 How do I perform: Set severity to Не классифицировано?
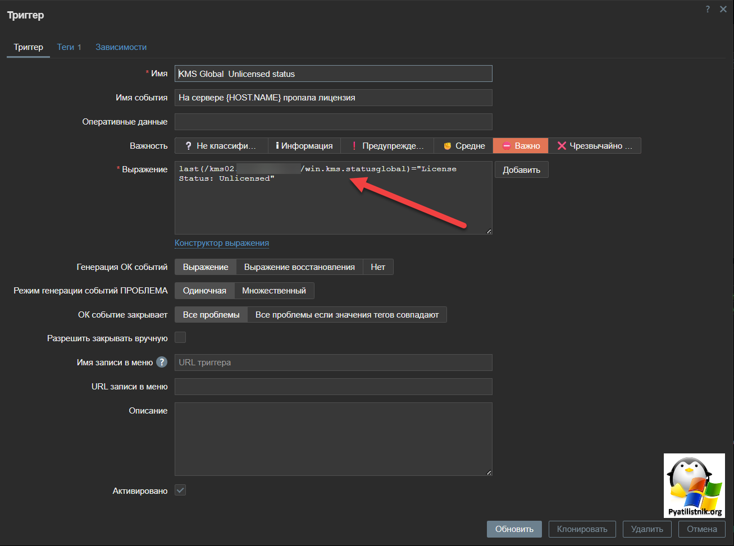[221, 146]
